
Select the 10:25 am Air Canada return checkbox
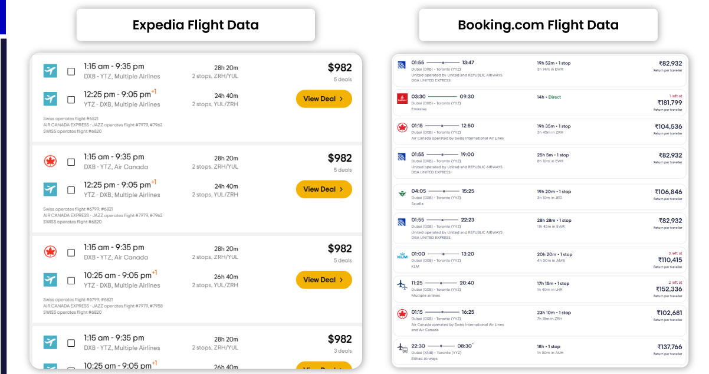click(x=70, y=280)
